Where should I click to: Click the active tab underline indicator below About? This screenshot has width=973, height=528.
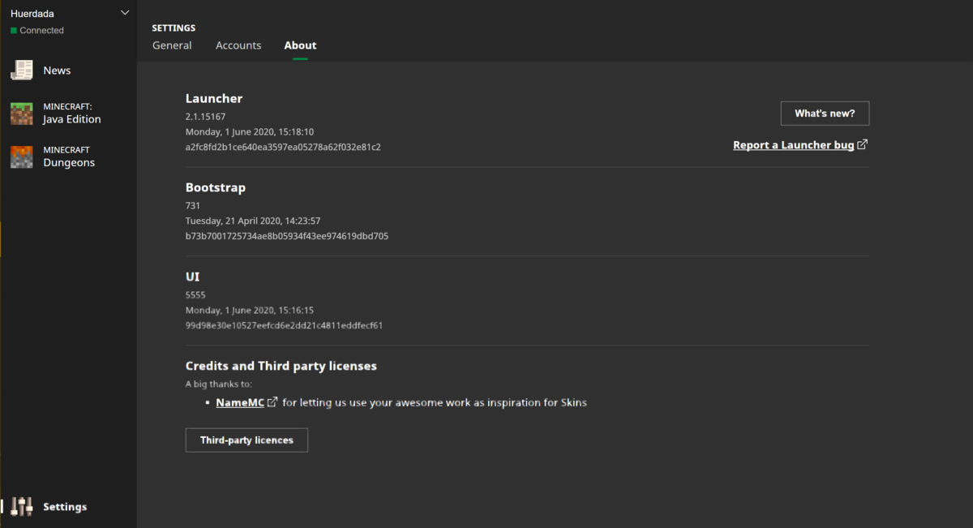[x=300, y=58]
